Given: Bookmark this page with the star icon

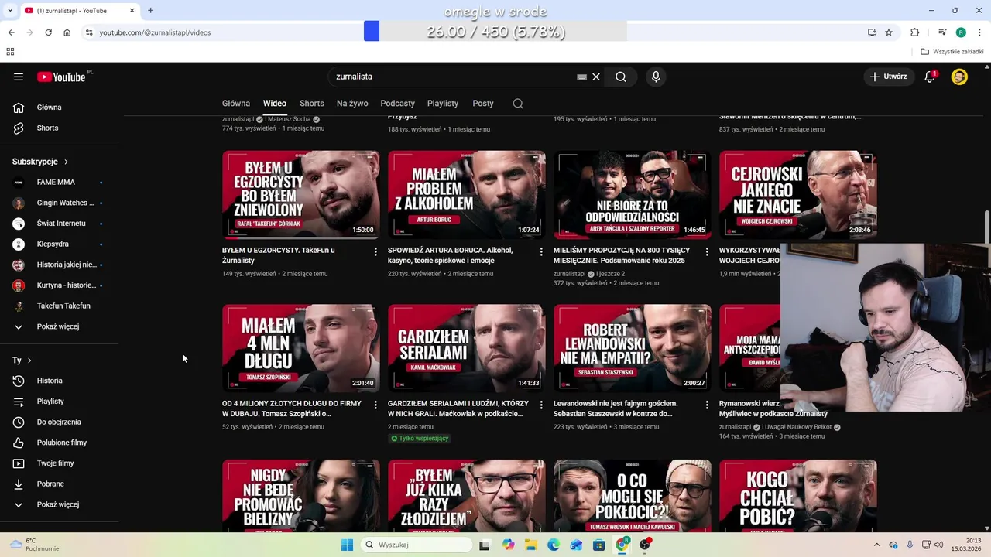Looking at the screenshot, I should pyautogui.click(x=889, y=32).
